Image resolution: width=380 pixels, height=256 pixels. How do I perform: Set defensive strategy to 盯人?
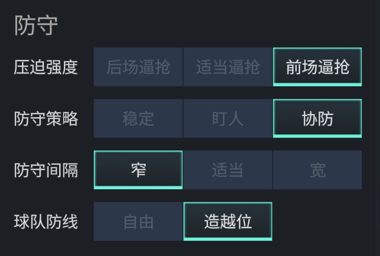pyautogui.click(x=228, y=118)
